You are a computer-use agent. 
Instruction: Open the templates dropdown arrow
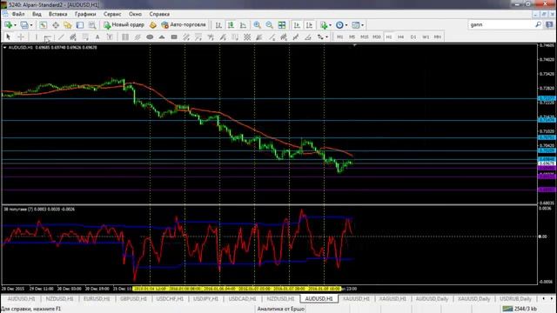click(x=362, y=25)
